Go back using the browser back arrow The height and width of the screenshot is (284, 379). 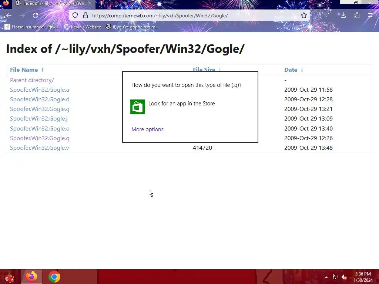[x=9, y=16]
